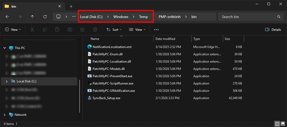This screenshot has height=127, width=287.
Task: Refresh the bin folder view
Action: pyautogui.click(x=45, y=17)
